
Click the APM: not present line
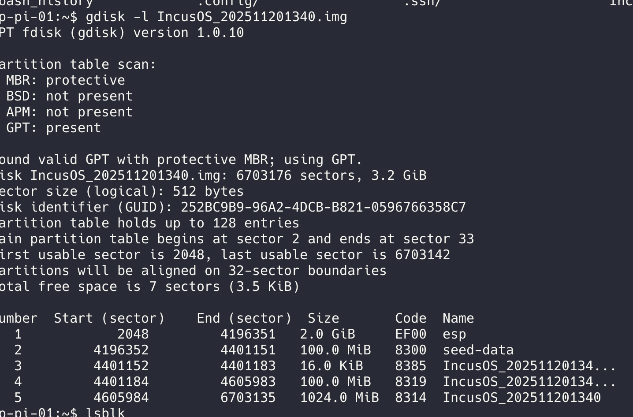[69, 112]
